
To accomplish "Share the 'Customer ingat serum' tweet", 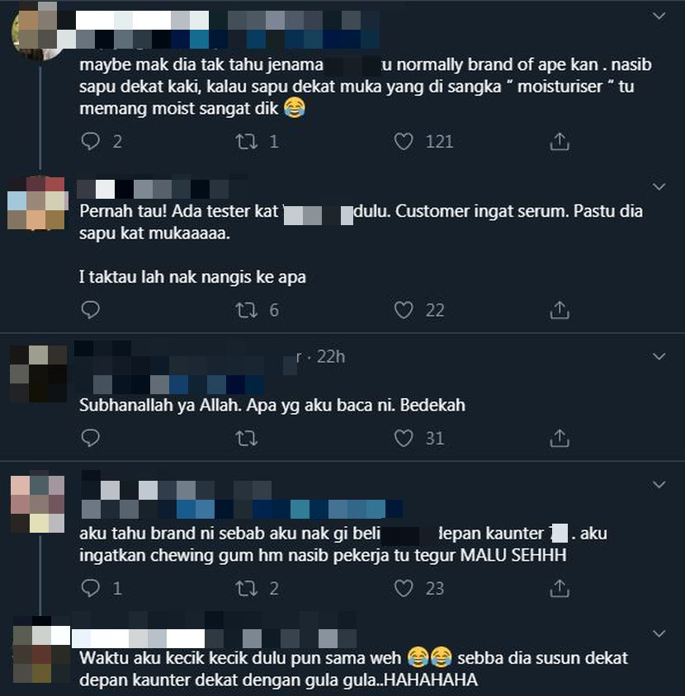I will (560, 310).
